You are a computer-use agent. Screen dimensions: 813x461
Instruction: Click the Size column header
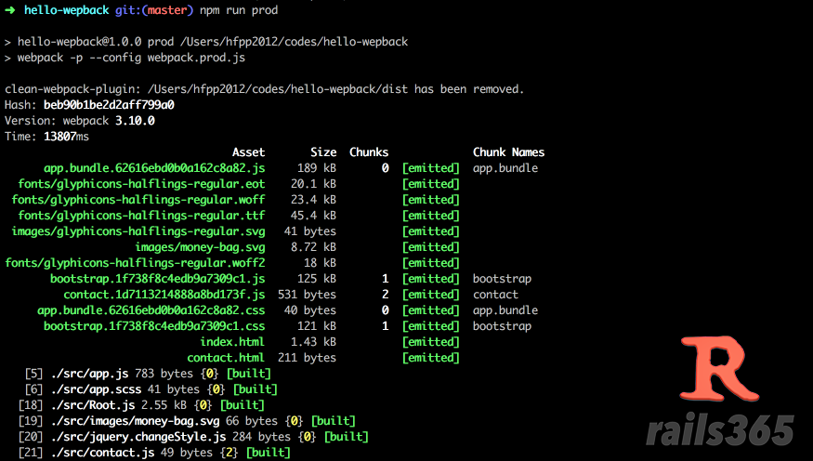(x=323, y=152)
